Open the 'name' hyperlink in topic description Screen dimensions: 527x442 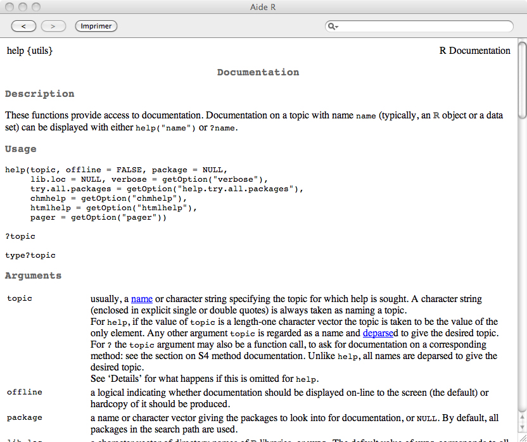tap(142, 299)
